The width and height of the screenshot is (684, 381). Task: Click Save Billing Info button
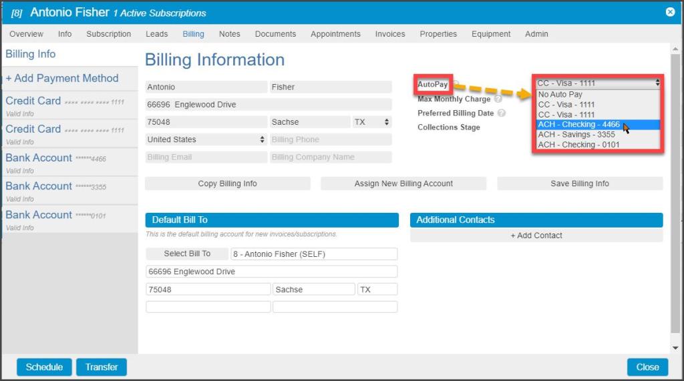pos(580,183)
